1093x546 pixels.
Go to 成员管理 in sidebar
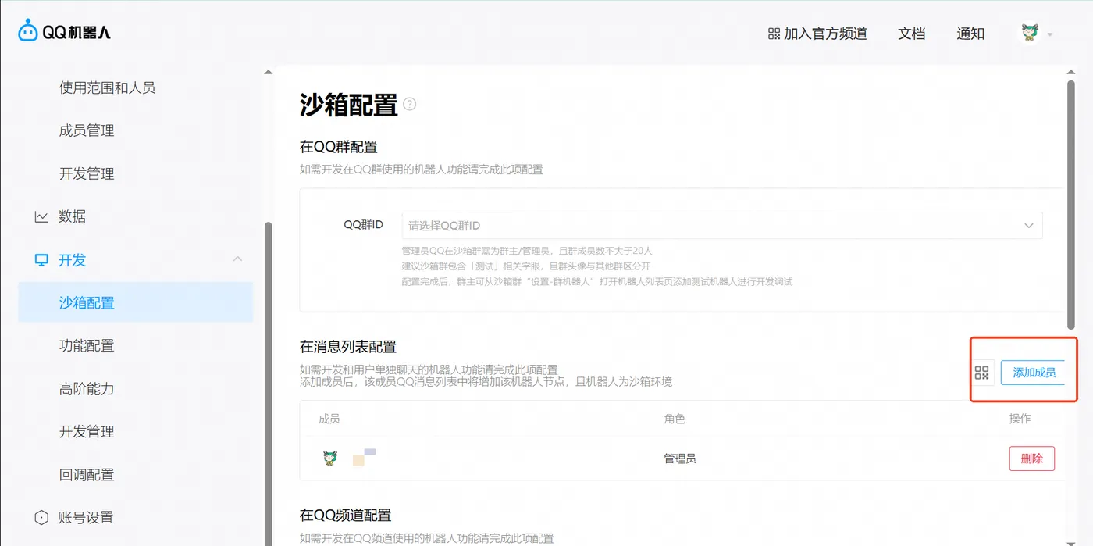(x=87, y=130)
